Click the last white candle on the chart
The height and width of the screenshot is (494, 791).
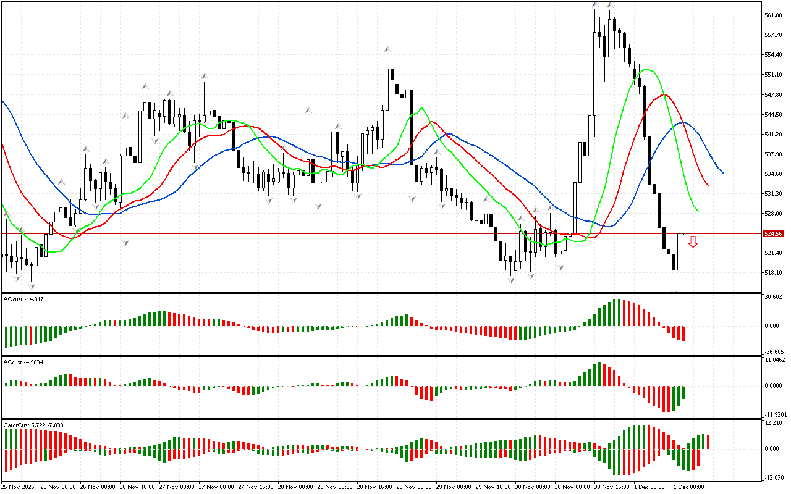click(x=679, y=252)
